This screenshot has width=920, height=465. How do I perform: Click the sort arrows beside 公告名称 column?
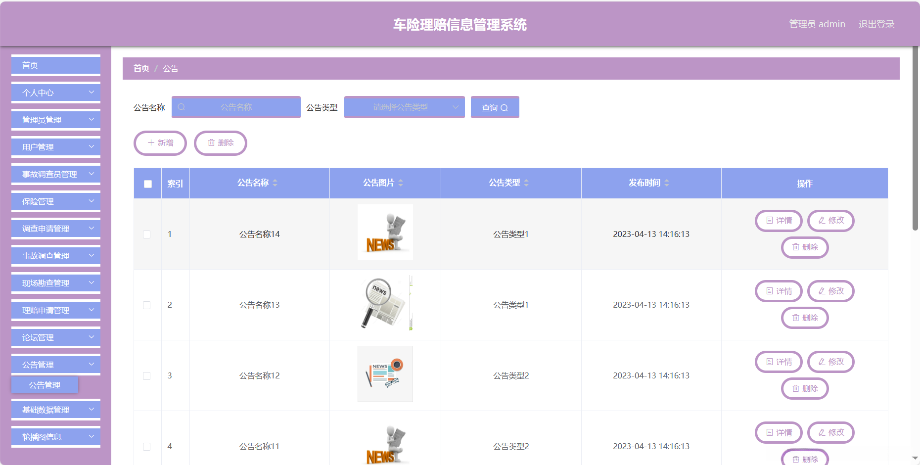tap(276, 183)
